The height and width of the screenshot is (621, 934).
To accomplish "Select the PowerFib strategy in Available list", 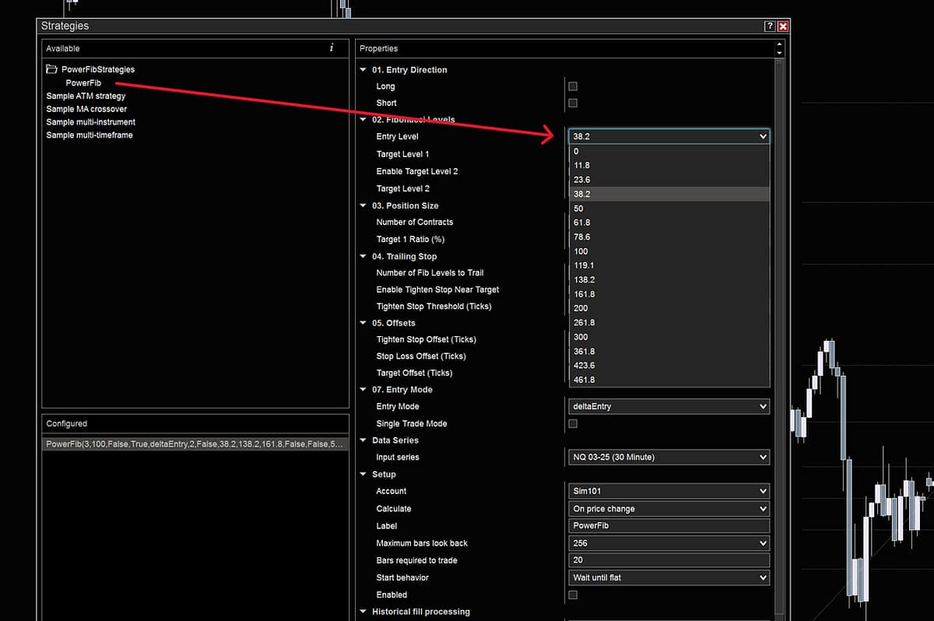I will pos(83,82).
